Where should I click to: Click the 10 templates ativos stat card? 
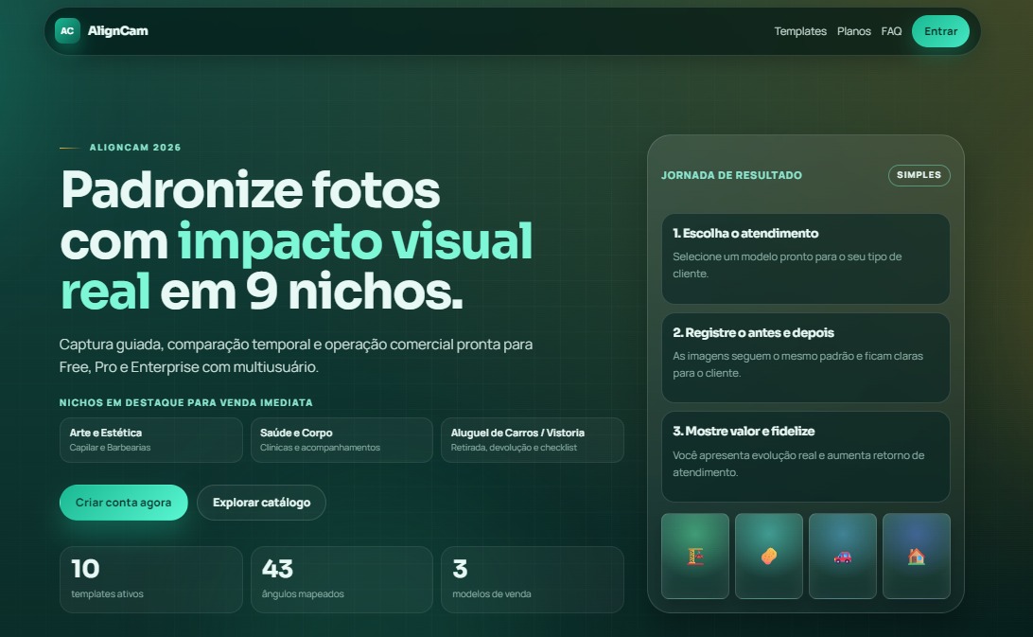pyautogui.click(x=151, y=579)
